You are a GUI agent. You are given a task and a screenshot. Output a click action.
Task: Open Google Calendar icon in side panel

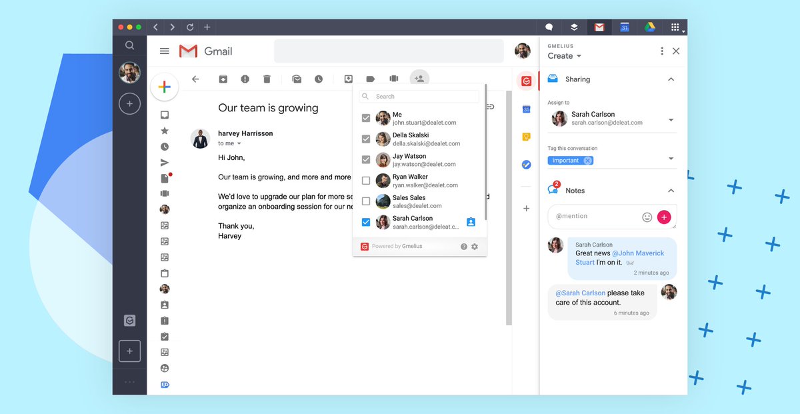pyautogui.click(x=526, y=109)
